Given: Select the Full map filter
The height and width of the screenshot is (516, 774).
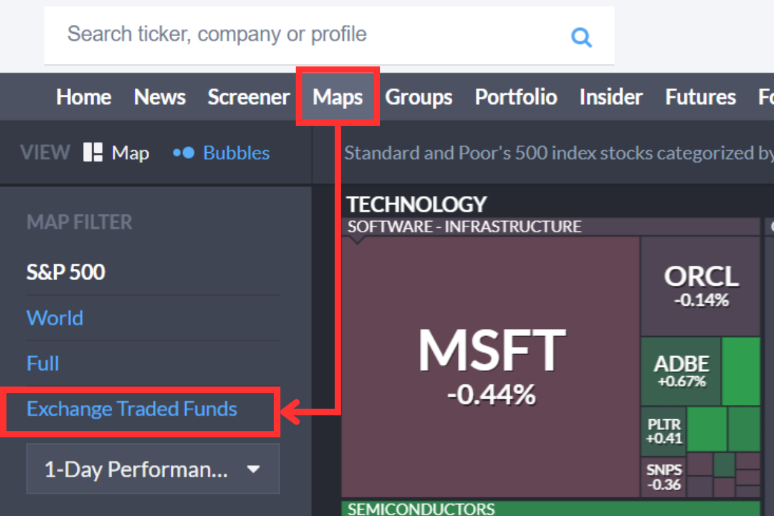Looking at the screenshot, I should [x=43, y=363].
